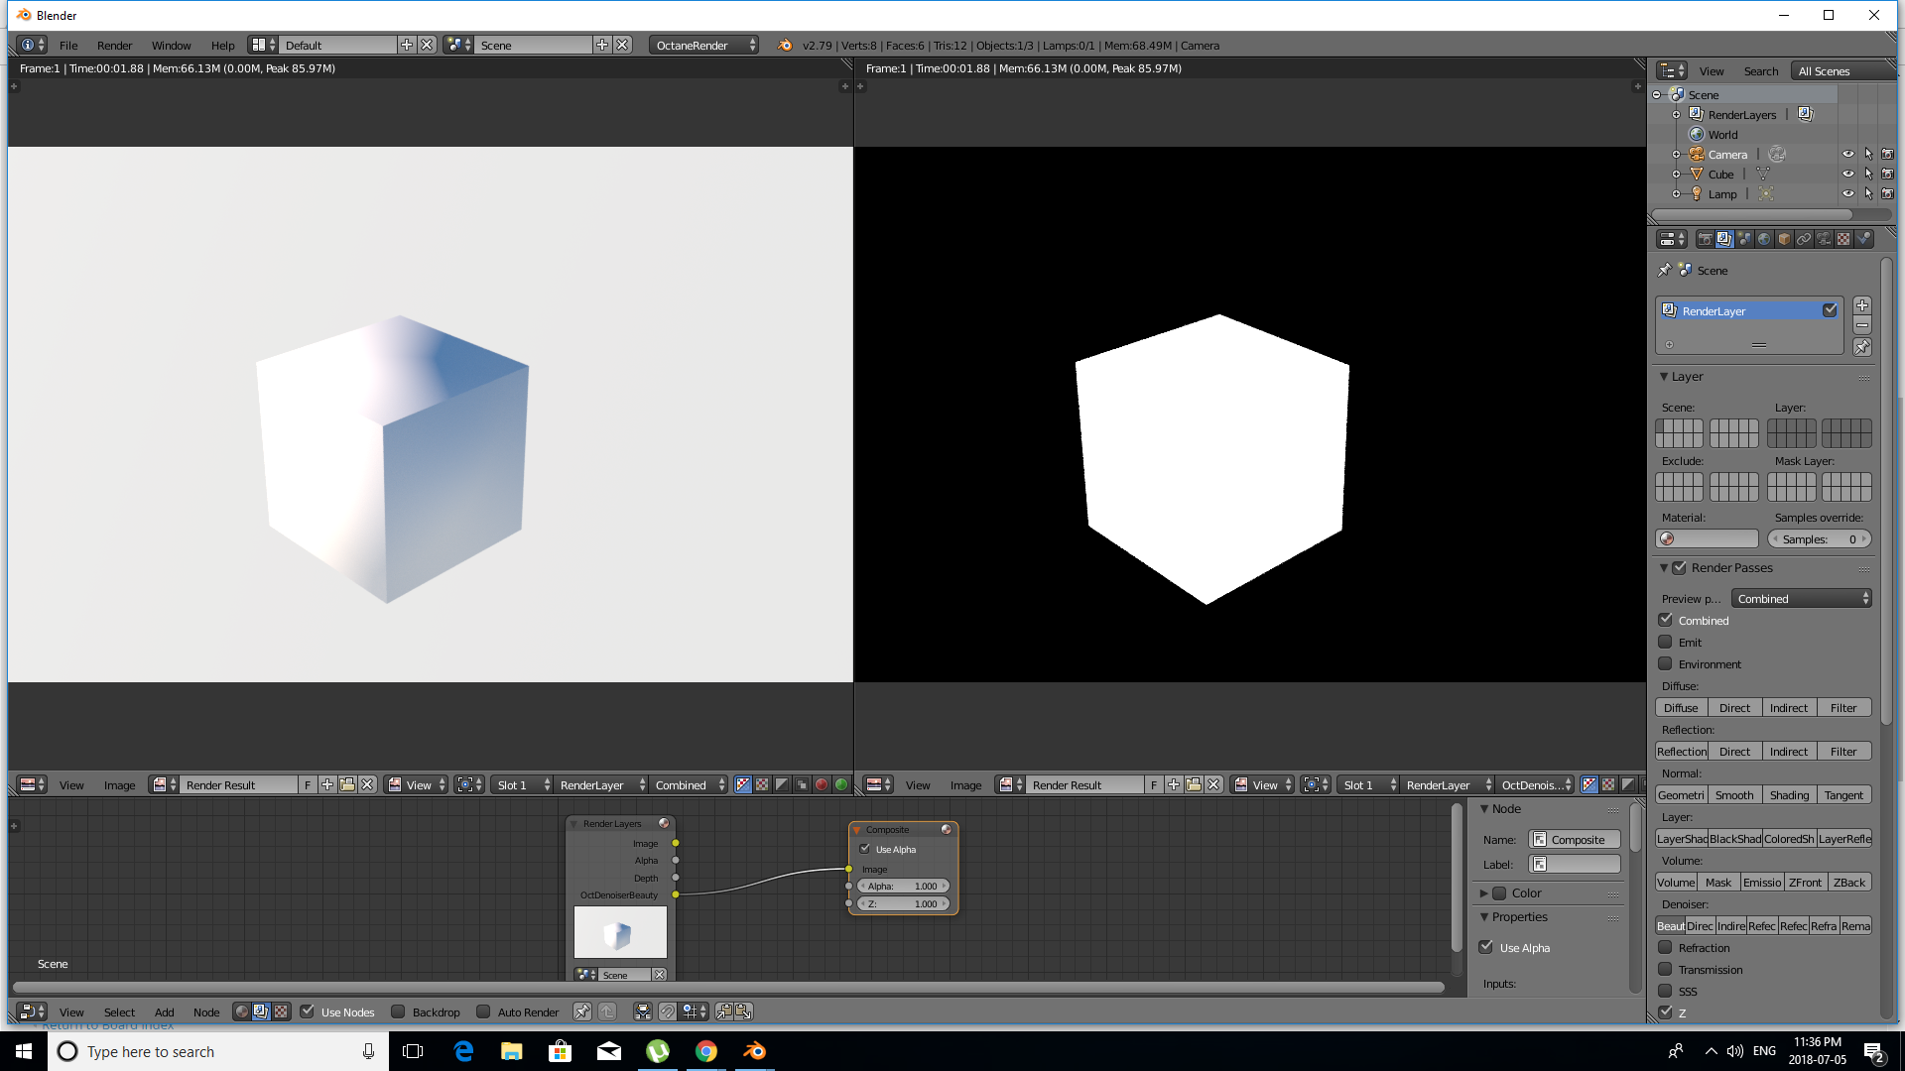The height and width of the screenshot is (1071, 1905).
Task: Open the World properties tab icon
Action: 1764,239
